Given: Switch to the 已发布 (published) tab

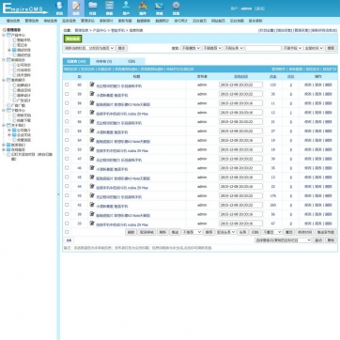Looking at the screenshot, I should click(x=76, y=61).
